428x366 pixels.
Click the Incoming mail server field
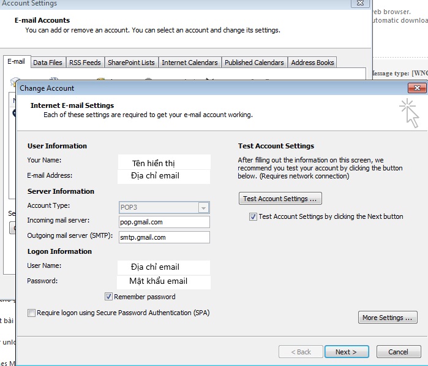164,222
